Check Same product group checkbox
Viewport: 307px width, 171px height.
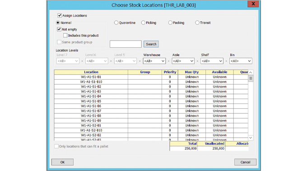(59, 42)
